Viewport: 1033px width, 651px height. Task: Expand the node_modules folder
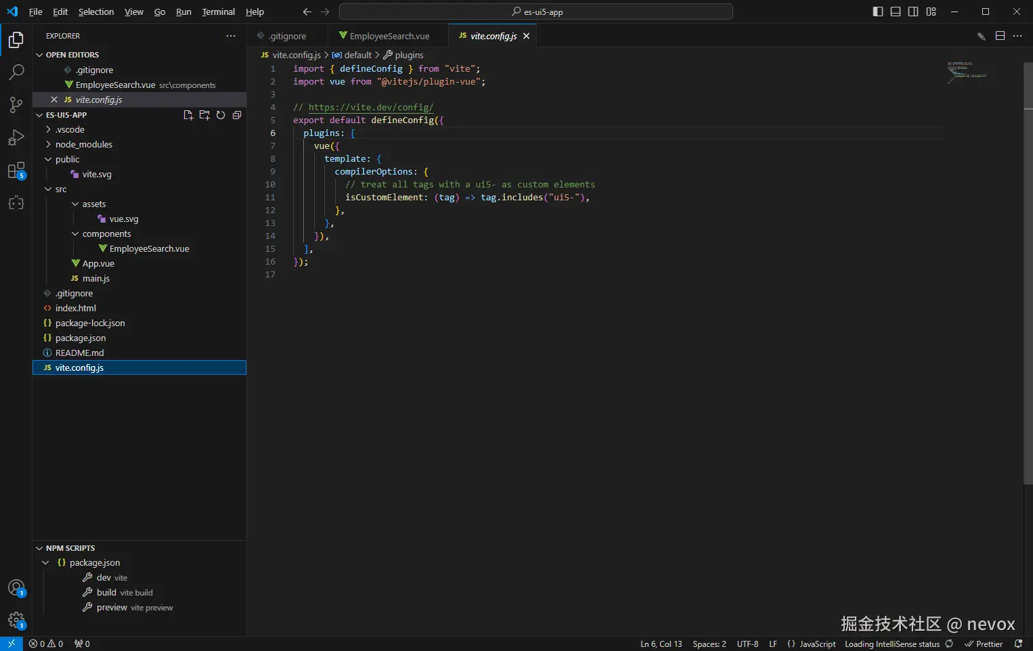pos(84,144)
